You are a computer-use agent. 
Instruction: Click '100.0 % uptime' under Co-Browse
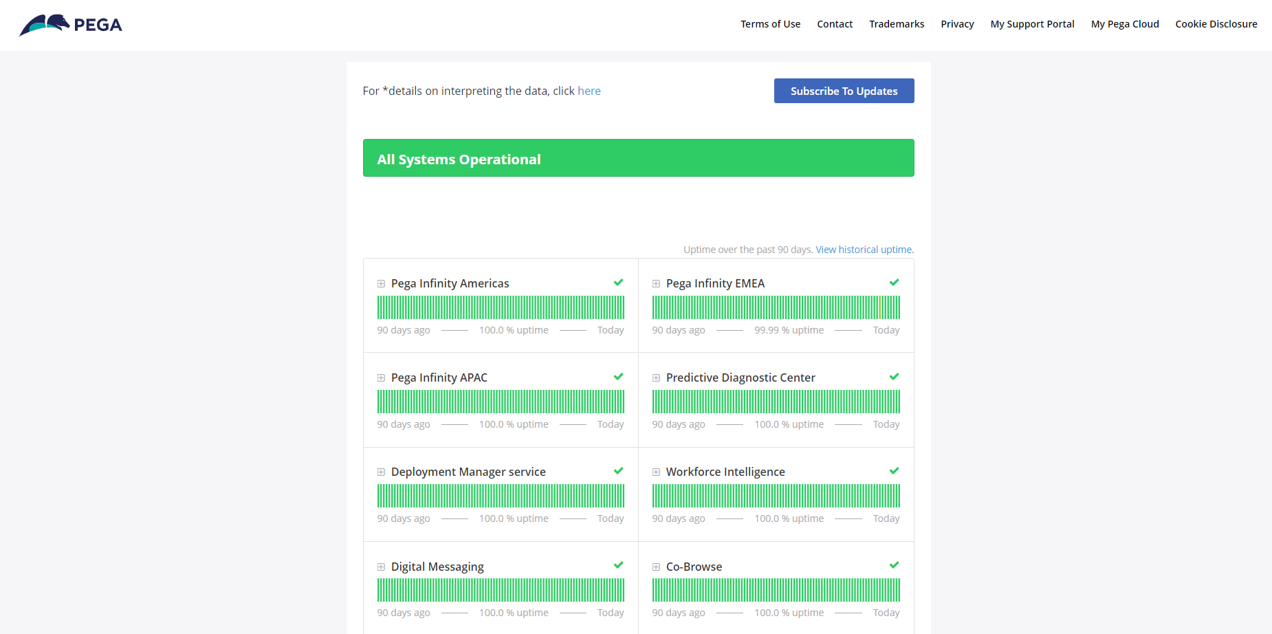pyautogui.click(x=789, y=613)
